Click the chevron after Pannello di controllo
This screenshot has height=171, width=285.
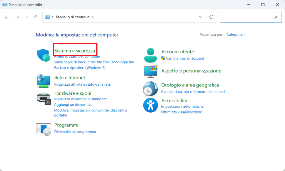coord(93,17)
